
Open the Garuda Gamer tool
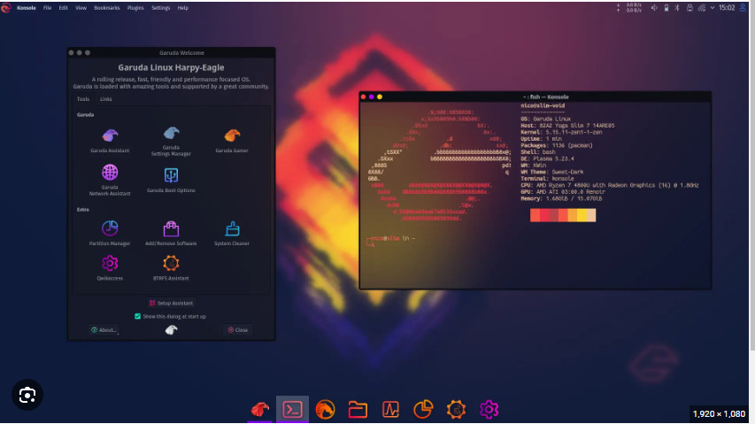click(x=232, y=140)
